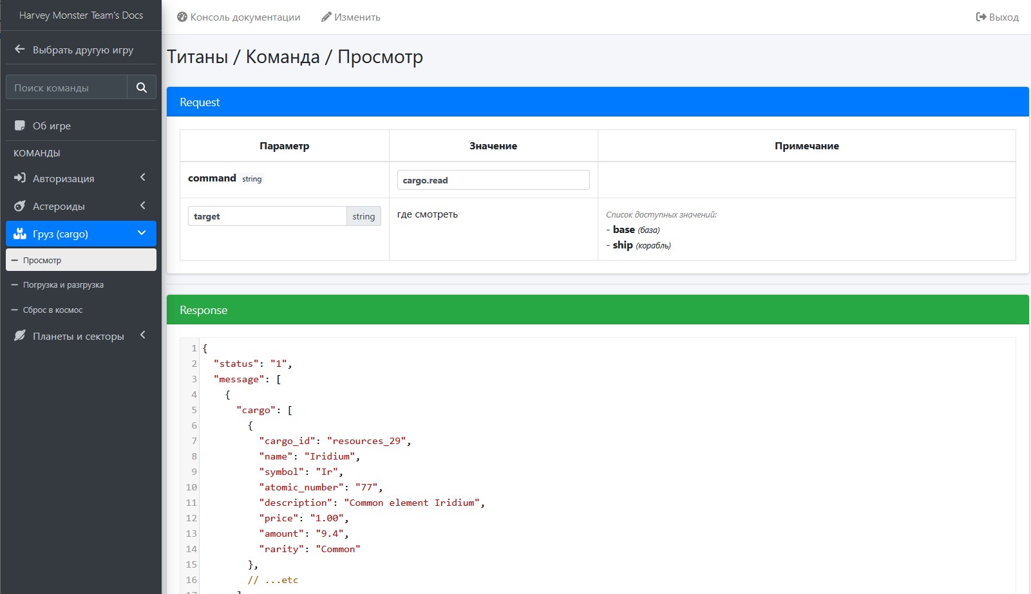Click the Астероиды meteor icon

(x=20, y=206)
